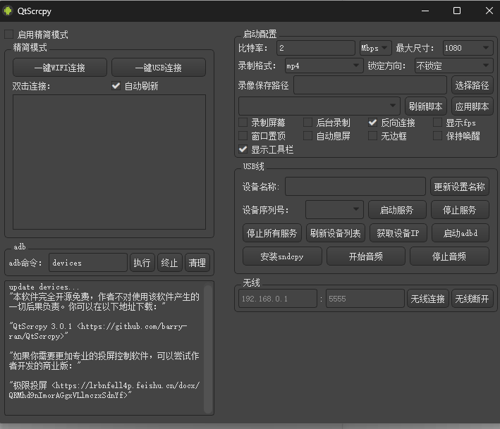Viewport: 500px width, 429px height.
Task: Uncheck 显示工具栏 checkbox
Action: pyautogui.click(x=243, y=149)
